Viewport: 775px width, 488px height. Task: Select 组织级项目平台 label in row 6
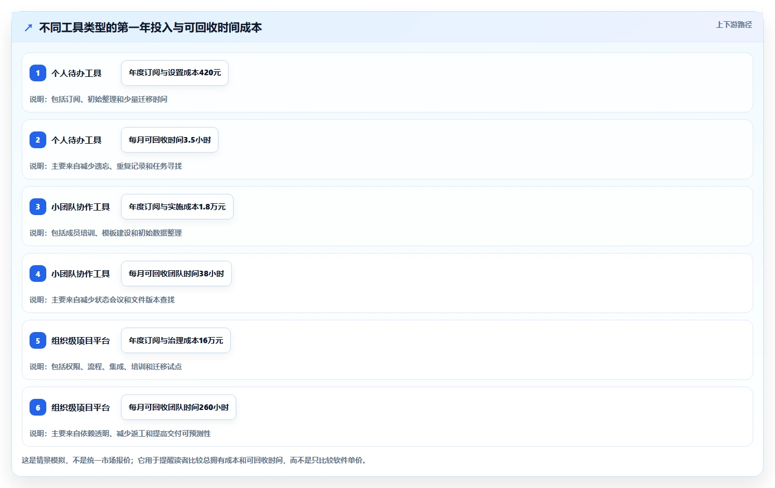(80, 407)
